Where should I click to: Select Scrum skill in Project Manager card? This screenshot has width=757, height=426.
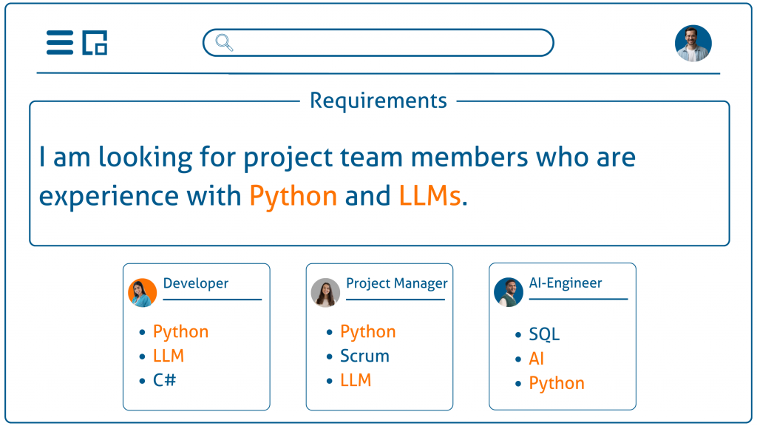(364, 356)
